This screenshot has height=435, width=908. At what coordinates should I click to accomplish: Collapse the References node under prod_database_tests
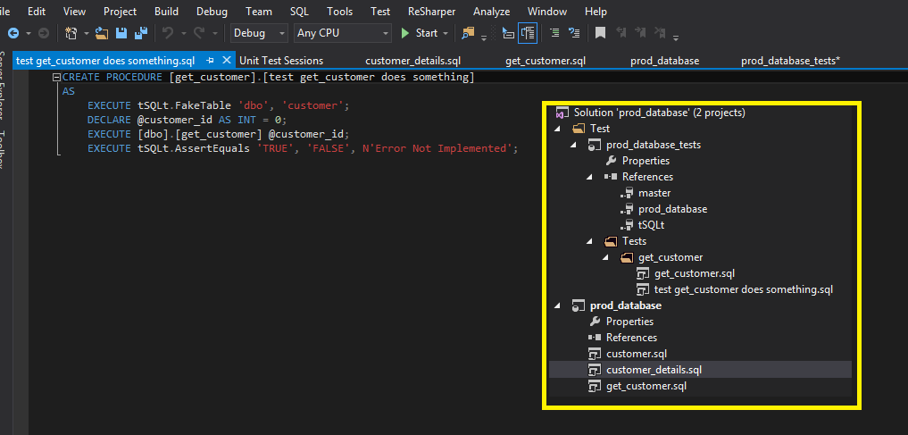click(590, 177)
